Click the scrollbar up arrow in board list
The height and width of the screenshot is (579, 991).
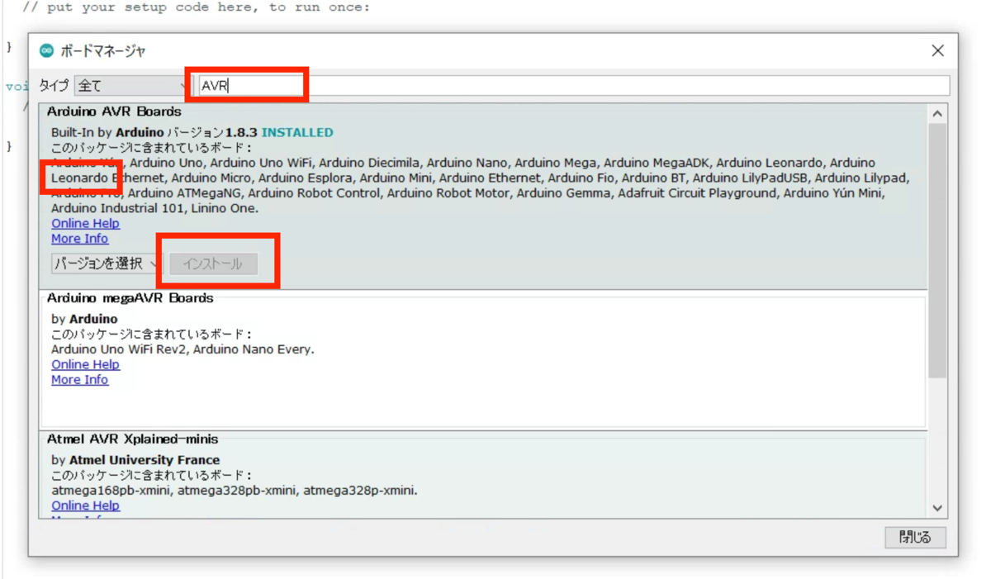[x=937, y=114]
